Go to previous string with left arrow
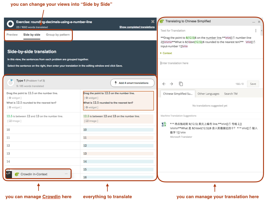Screen dimensions: 267x203 click(164, 84)
